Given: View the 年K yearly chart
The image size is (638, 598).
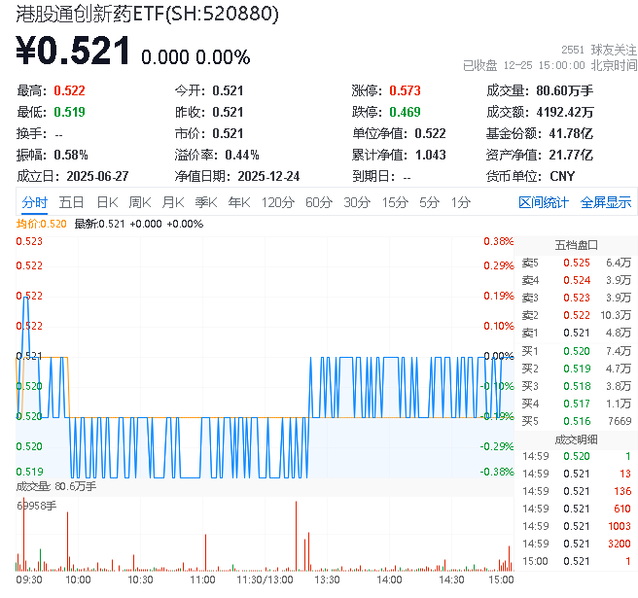Looking at the screenshot, I should click(x=238, y=202).
